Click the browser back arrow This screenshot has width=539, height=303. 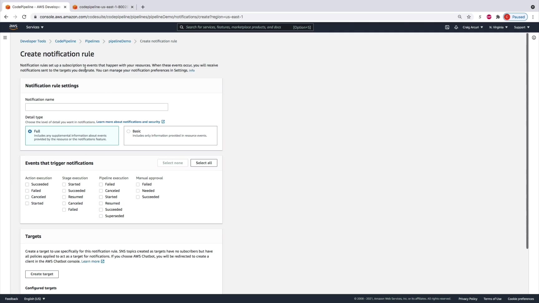[x=6, y=17]
